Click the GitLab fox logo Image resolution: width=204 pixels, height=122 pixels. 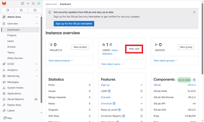[x=4, y=3]
